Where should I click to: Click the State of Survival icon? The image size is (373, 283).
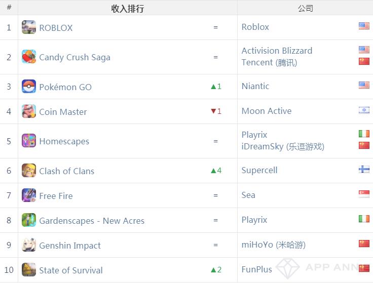[x=29, y=269]
